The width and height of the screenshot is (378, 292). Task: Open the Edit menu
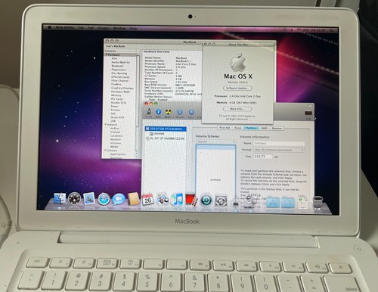(91, 28)
